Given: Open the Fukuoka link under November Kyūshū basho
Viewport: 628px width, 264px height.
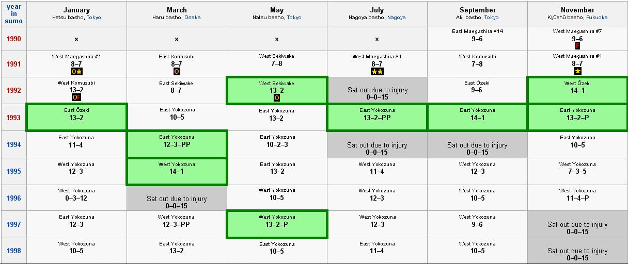Looking at the screenshot, I should (x=597, y=18).
